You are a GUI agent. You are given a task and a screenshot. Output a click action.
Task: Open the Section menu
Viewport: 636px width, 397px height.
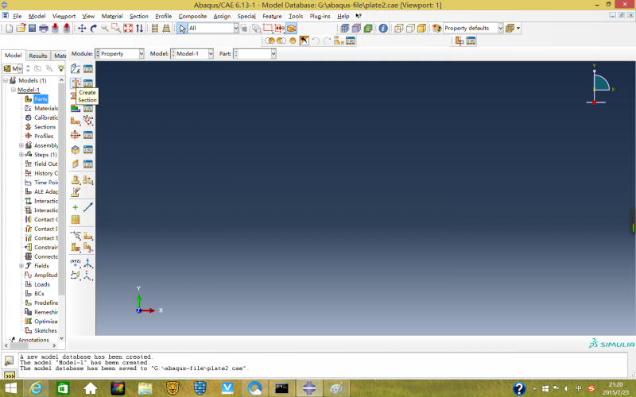pyautogui.click(x=138, y=16)
